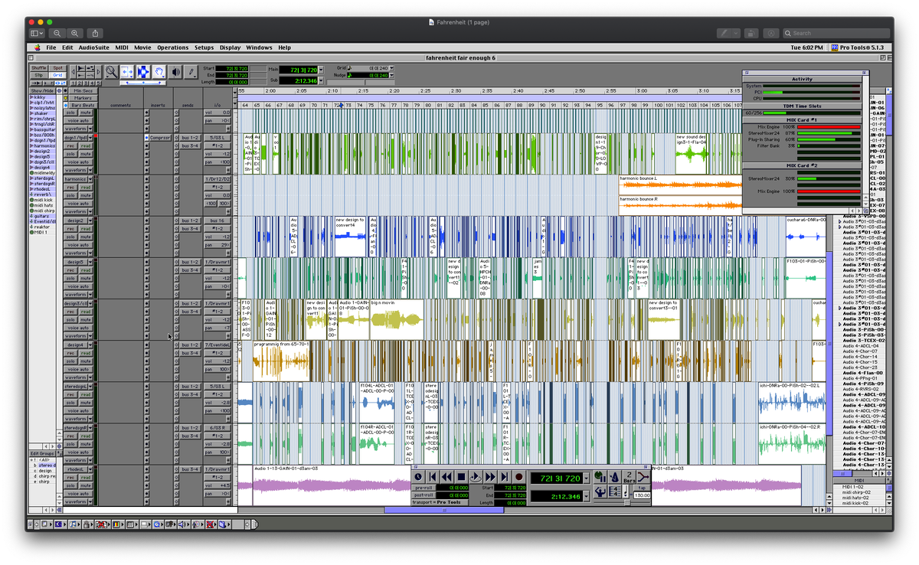
Task: Select the Grabber hand tool
Action: tap(159, 72)
